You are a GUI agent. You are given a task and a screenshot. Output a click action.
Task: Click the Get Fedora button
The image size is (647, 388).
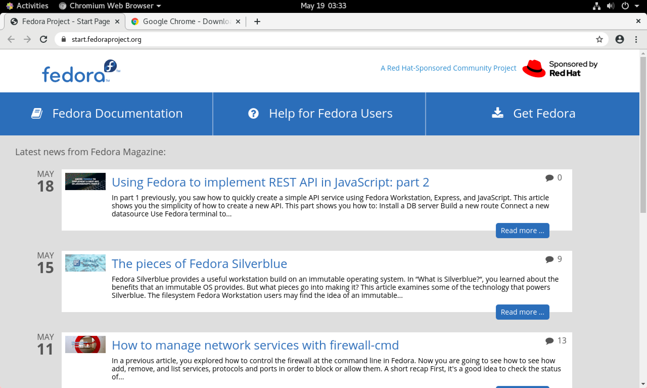(533, 114)
